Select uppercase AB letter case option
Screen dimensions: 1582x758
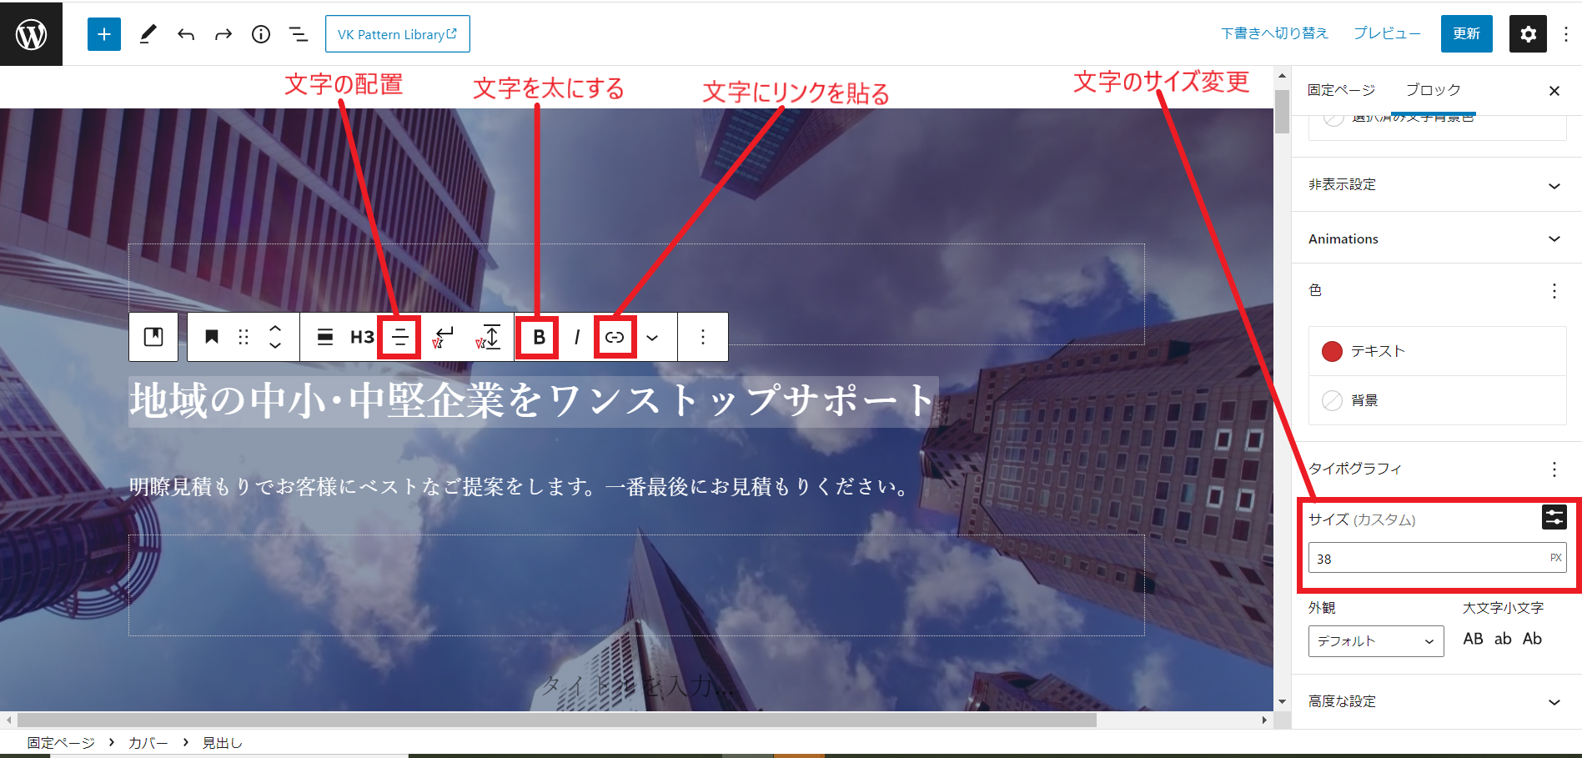tap(1473, 639)
